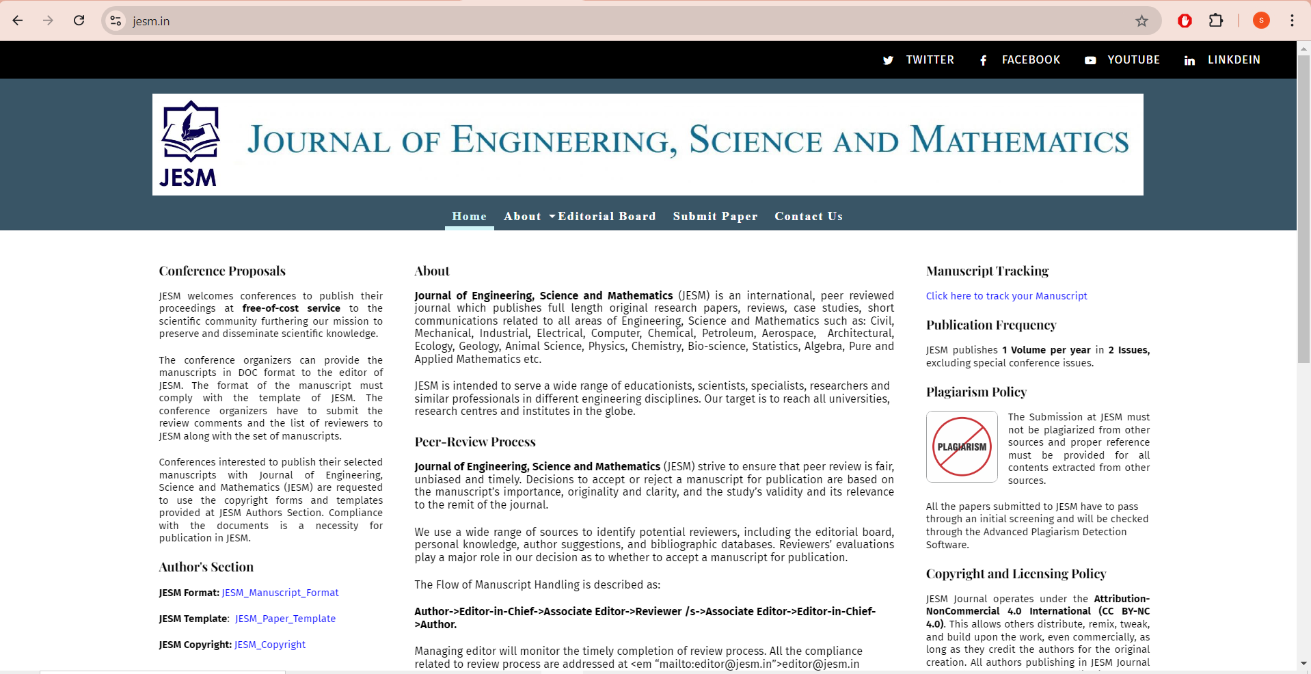Click the Twitter bird icon
Image resolution: width=1311 pixels, height=674 pixels.
pyautogui.click(x=888, y=60)
